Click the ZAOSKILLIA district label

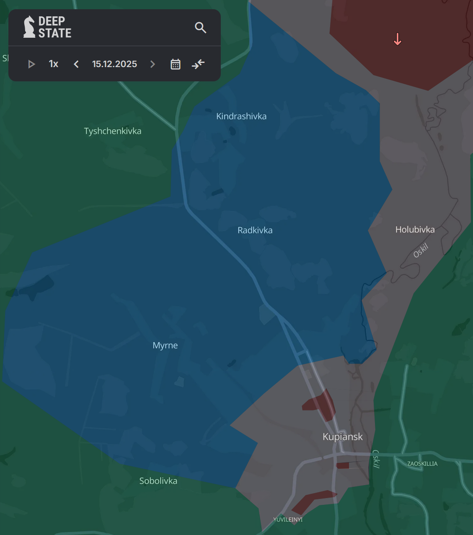(422, 464)
